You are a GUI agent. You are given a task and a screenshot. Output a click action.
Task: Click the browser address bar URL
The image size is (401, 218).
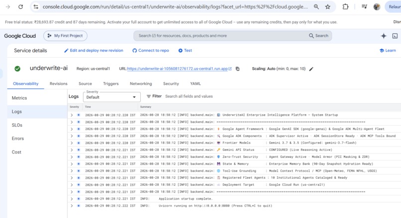pyautogui.click(x=175, y=7)
